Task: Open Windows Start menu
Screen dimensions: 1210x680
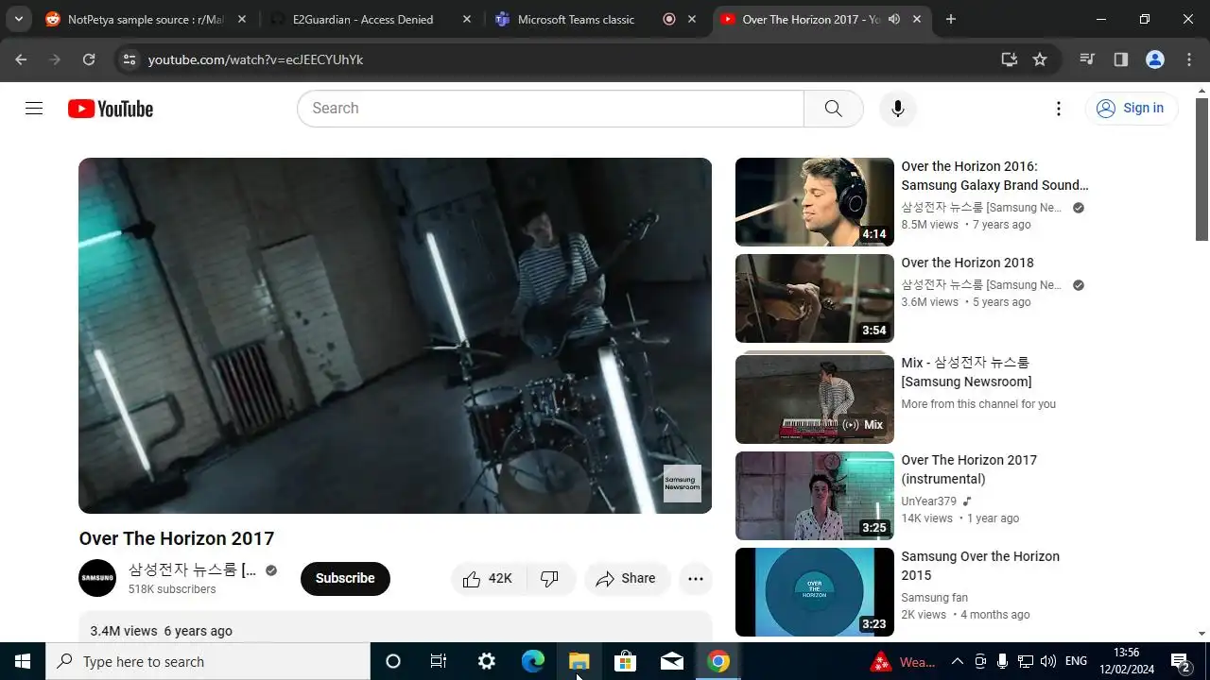Action: click(23, 661)
